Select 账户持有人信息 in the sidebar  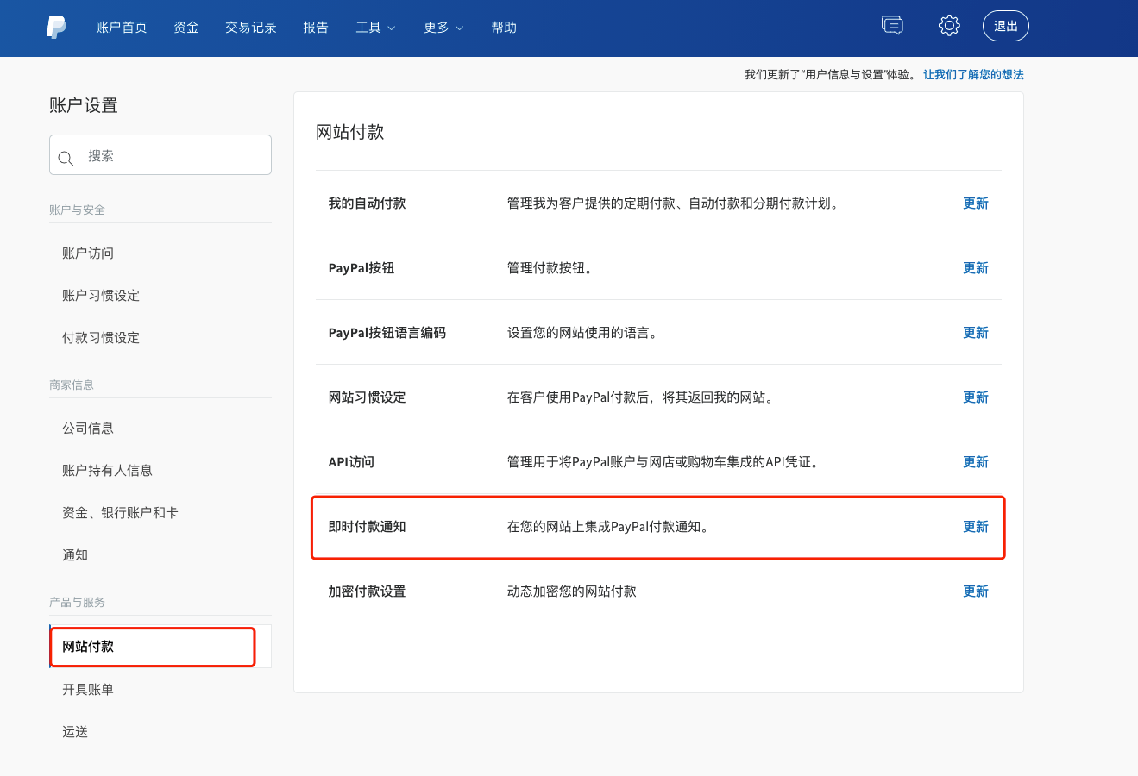pos(107,471)
